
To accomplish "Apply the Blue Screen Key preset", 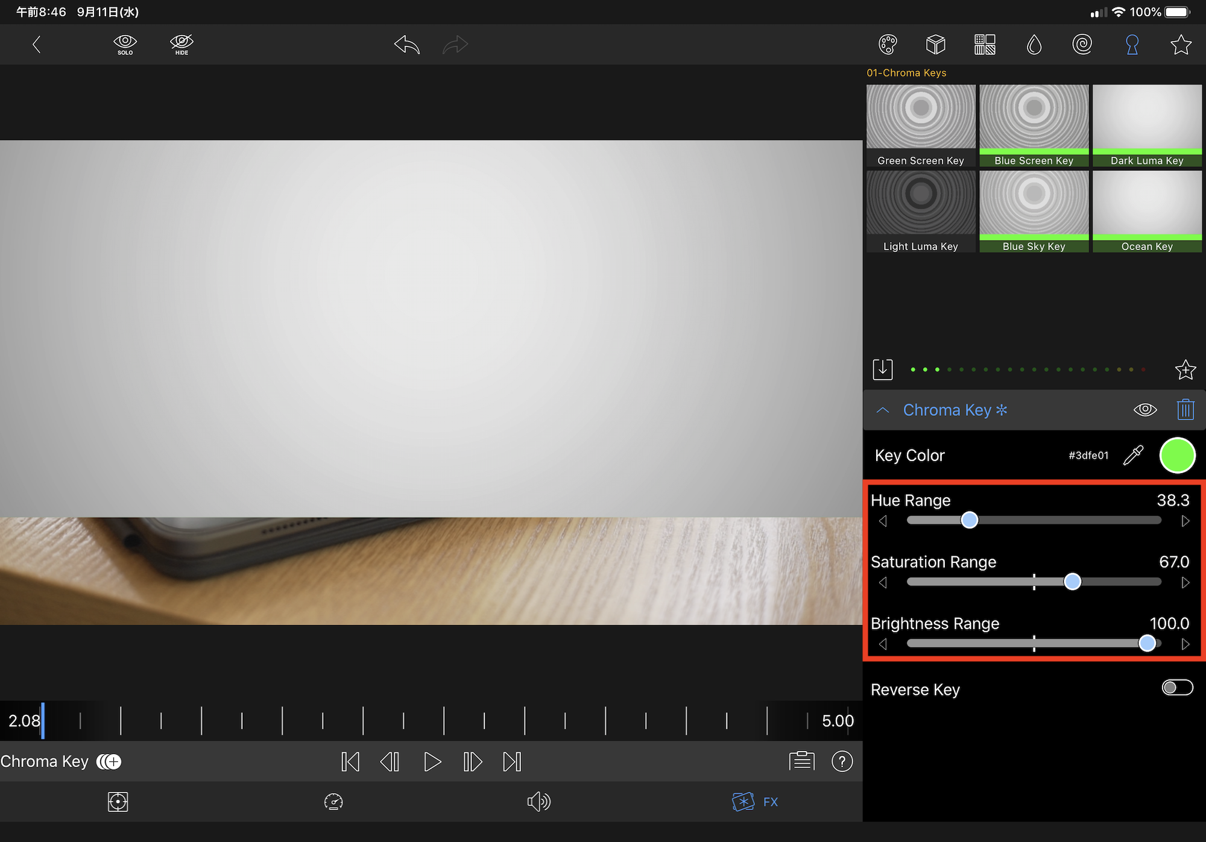I will click(1034, 125).
